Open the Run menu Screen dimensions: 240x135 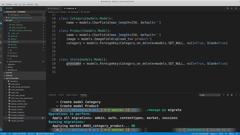24,4
